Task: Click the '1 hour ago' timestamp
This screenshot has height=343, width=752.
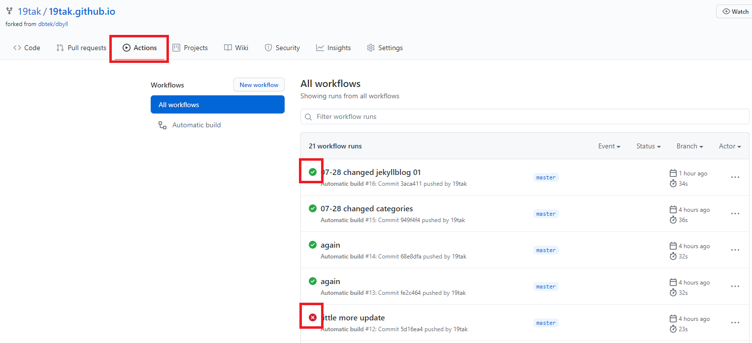Action: 693,173
